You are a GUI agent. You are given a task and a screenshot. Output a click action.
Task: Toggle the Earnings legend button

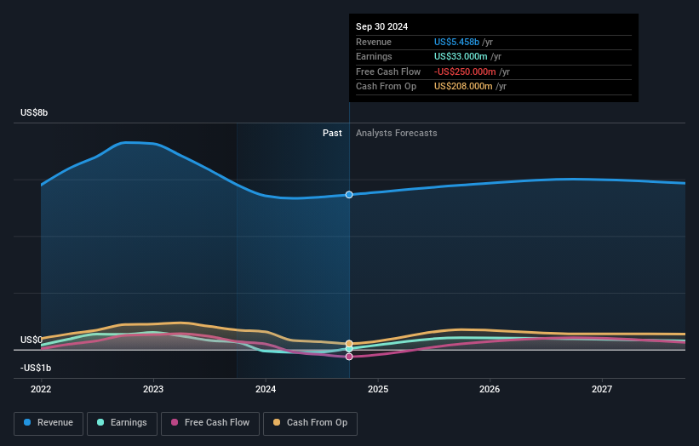122,423
